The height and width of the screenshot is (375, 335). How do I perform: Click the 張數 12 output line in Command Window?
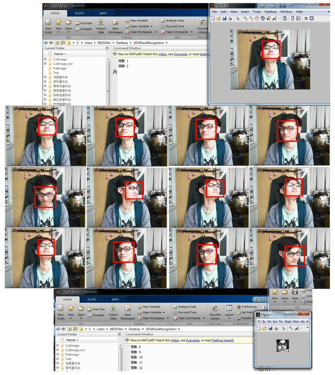(137, 368)
